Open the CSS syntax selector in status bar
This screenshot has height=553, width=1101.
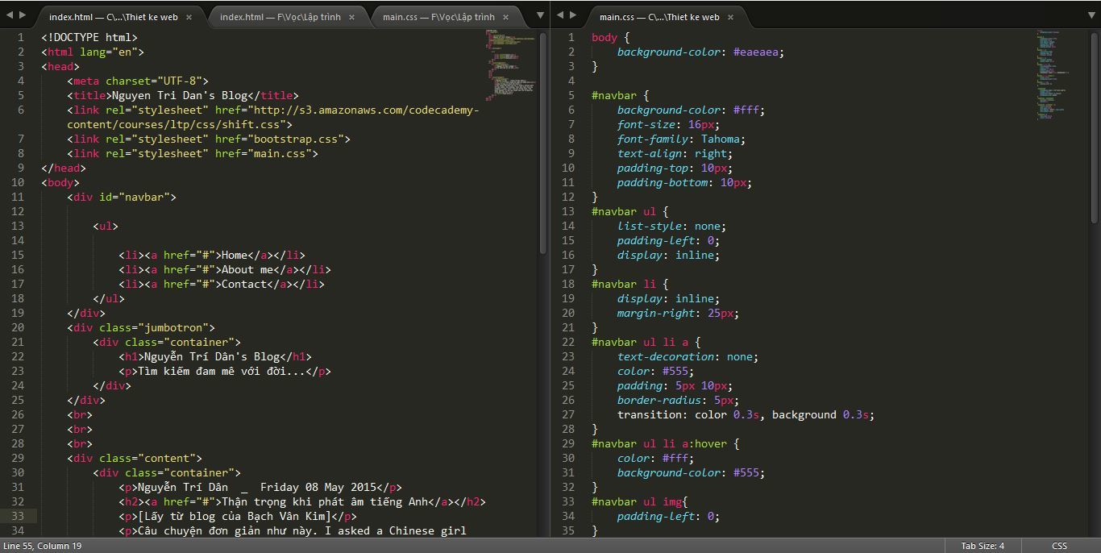pyautogui.click(x=1059, y=546)
